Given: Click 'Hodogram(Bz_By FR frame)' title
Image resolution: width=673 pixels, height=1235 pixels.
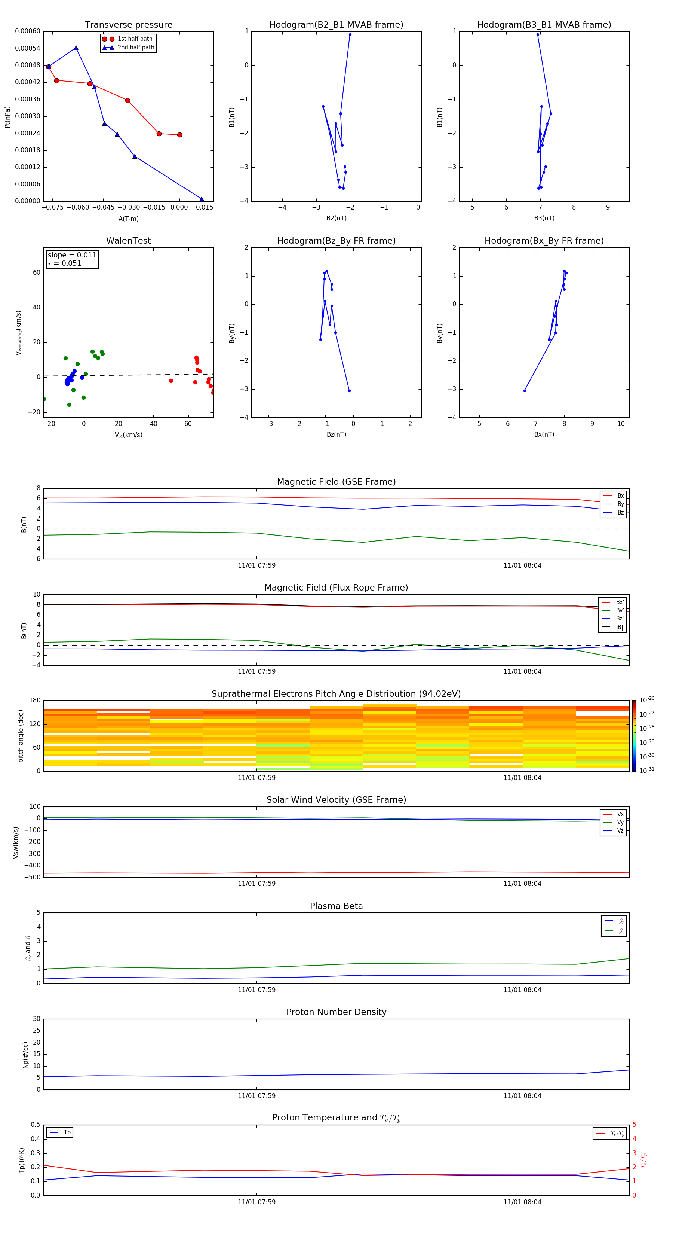Looking at the screenshot, I should pos(336,241).
